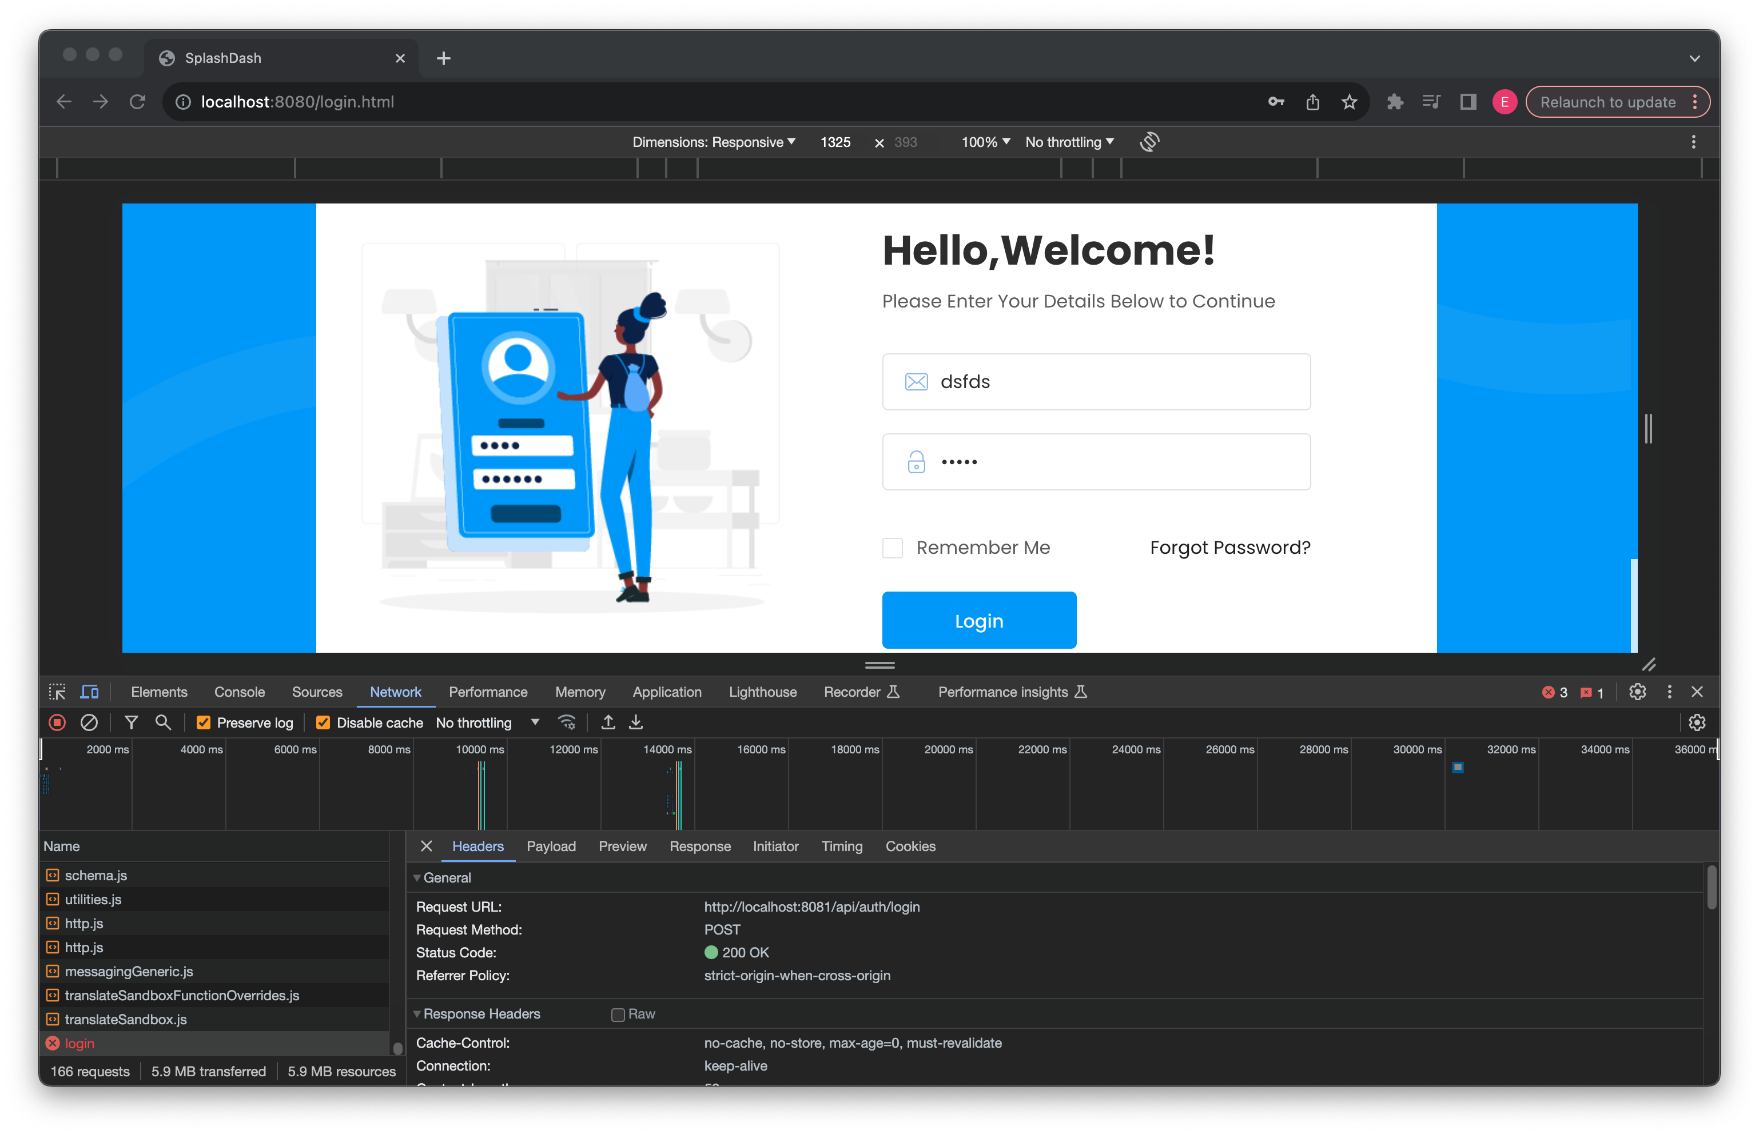Click the inspect element picker icon

click(57, 692)
